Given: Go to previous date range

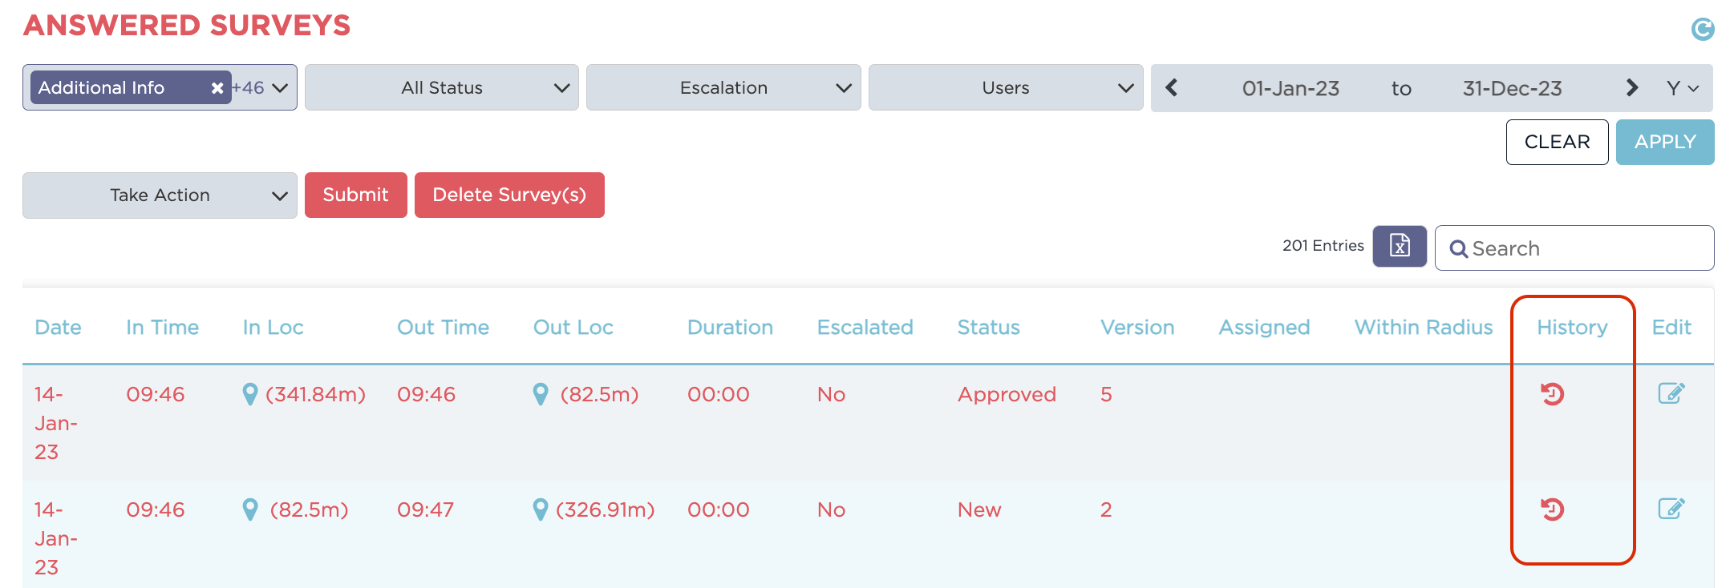Looking at the screenshot, I should [x=1172, y=87].
